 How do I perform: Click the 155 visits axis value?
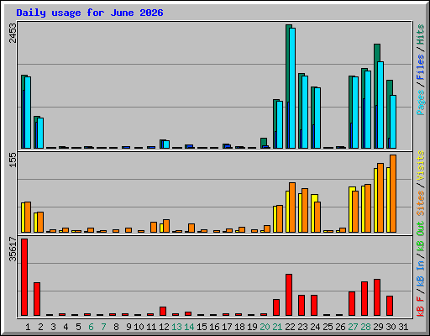pyautogui.click(x=13, y=160)
